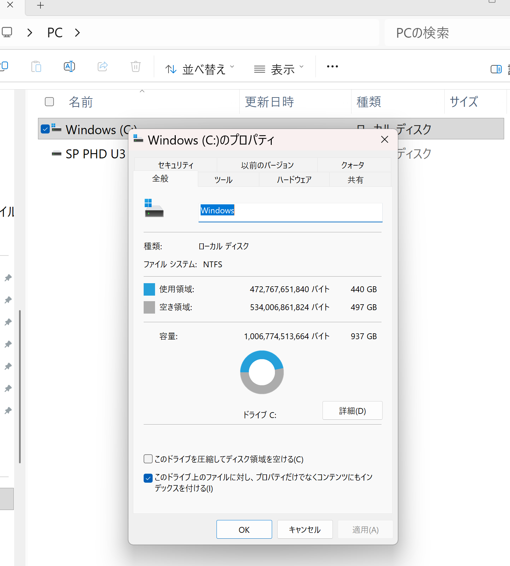Click the 詳細(D) button
510x566 pixels.
(x=352, y=410)
